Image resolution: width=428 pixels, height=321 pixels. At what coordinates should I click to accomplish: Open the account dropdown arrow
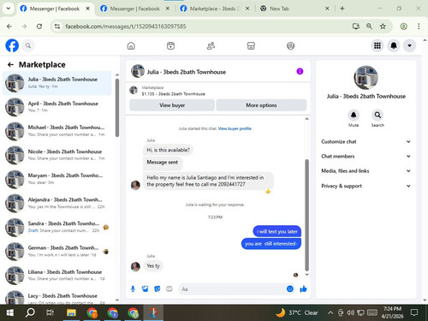409,45
